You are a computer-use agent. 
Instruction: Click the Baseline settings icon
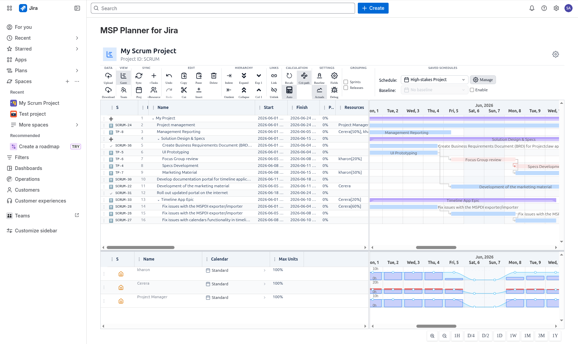coord(319,78)
